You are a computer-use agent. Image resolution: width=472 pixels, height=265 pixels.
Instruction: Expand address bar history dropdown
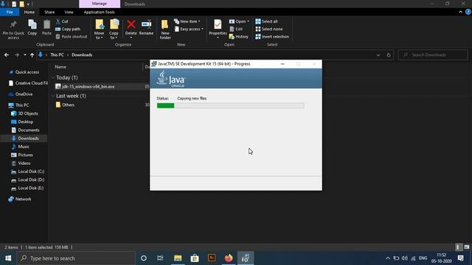pyautogui.click(x=378, y=55)
